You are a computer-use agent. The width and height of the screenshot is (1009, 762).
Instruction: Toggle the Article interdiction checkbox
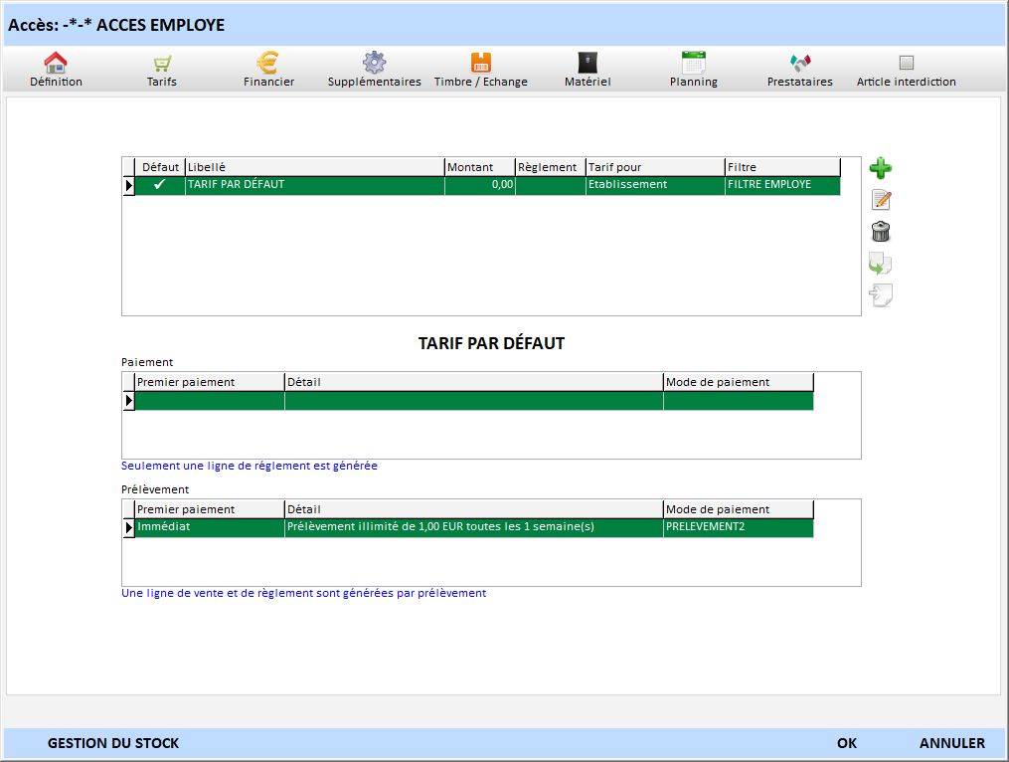pyautogui.click(x=906, y=63)
